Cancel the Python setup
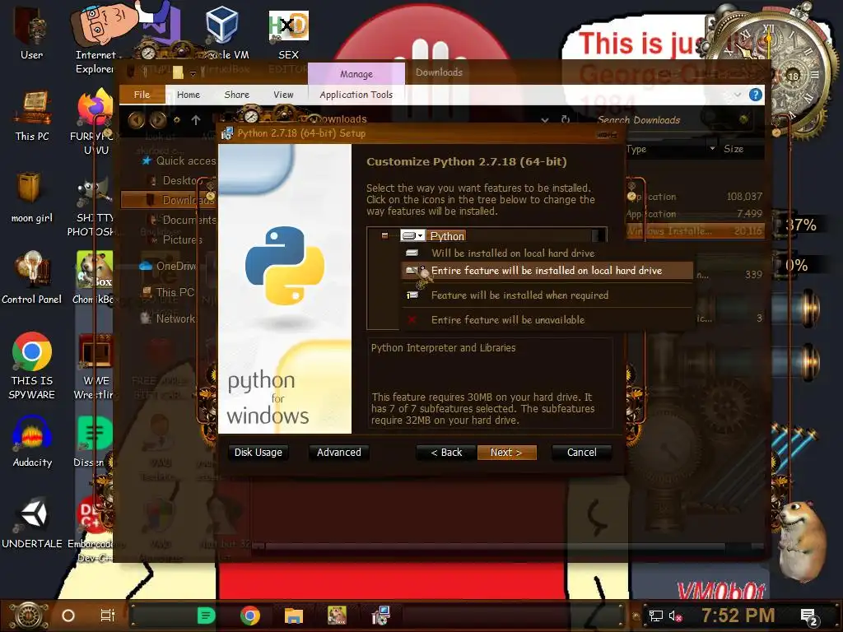 (582, 453)
